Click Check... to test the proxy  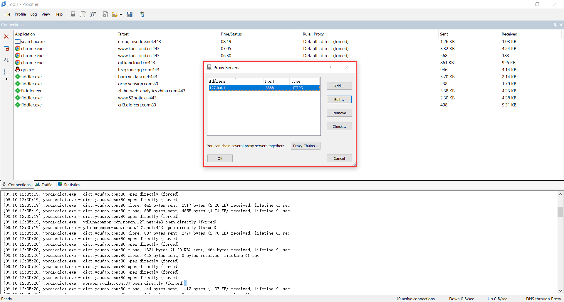tap(339, 126)
